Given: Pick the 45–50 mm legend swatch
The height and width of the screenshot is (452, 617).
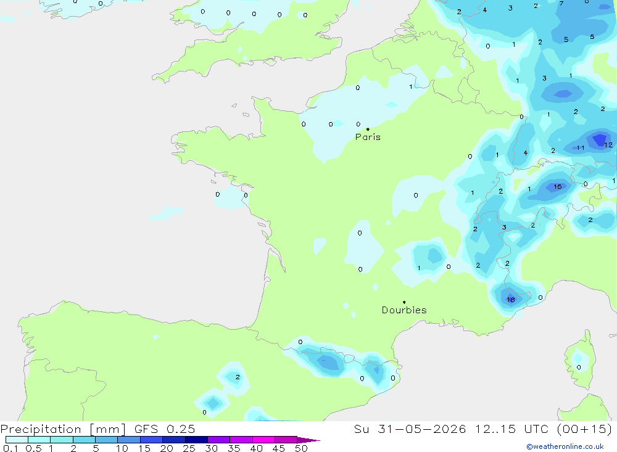Looking at the screenshot, I should pyautogui.click(x=286, y=440).
